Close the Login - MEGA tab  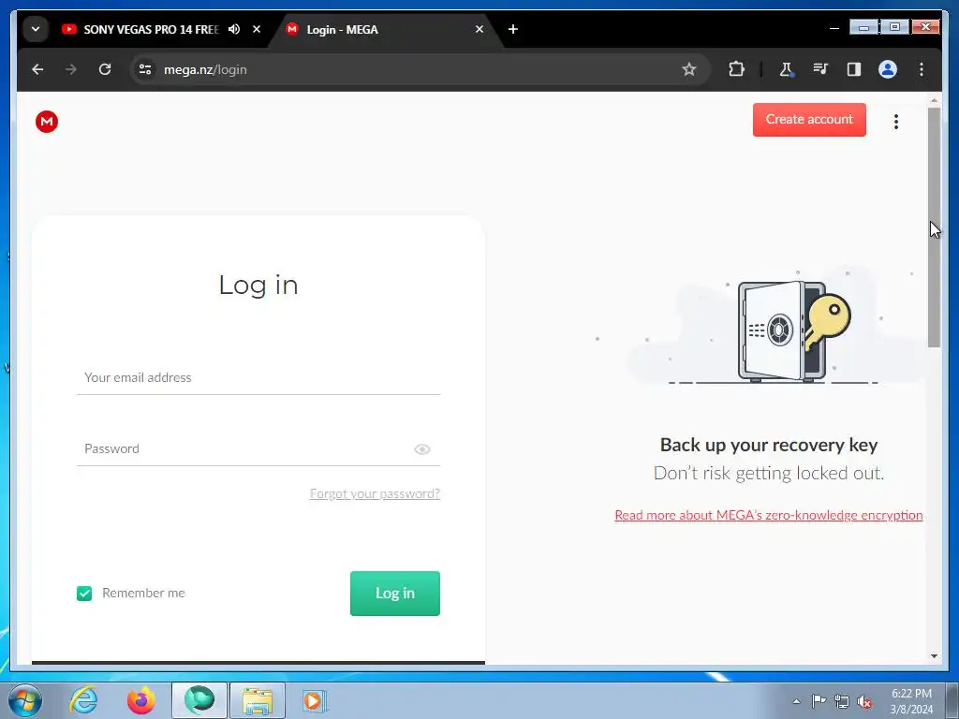[479, 29]
